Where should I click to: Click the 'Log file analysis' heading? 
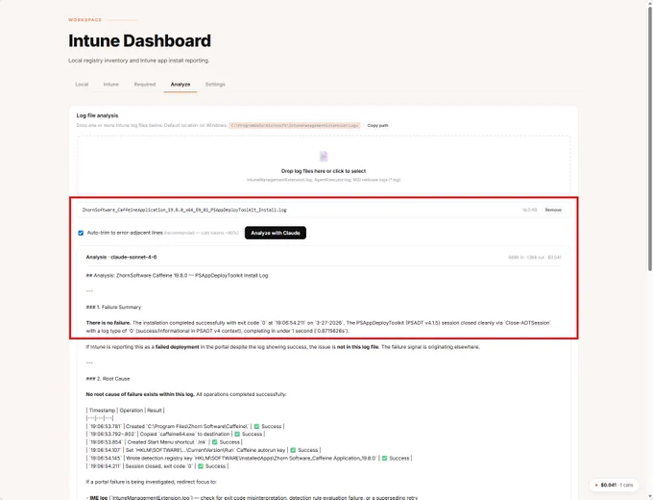[x=97, y=115]
